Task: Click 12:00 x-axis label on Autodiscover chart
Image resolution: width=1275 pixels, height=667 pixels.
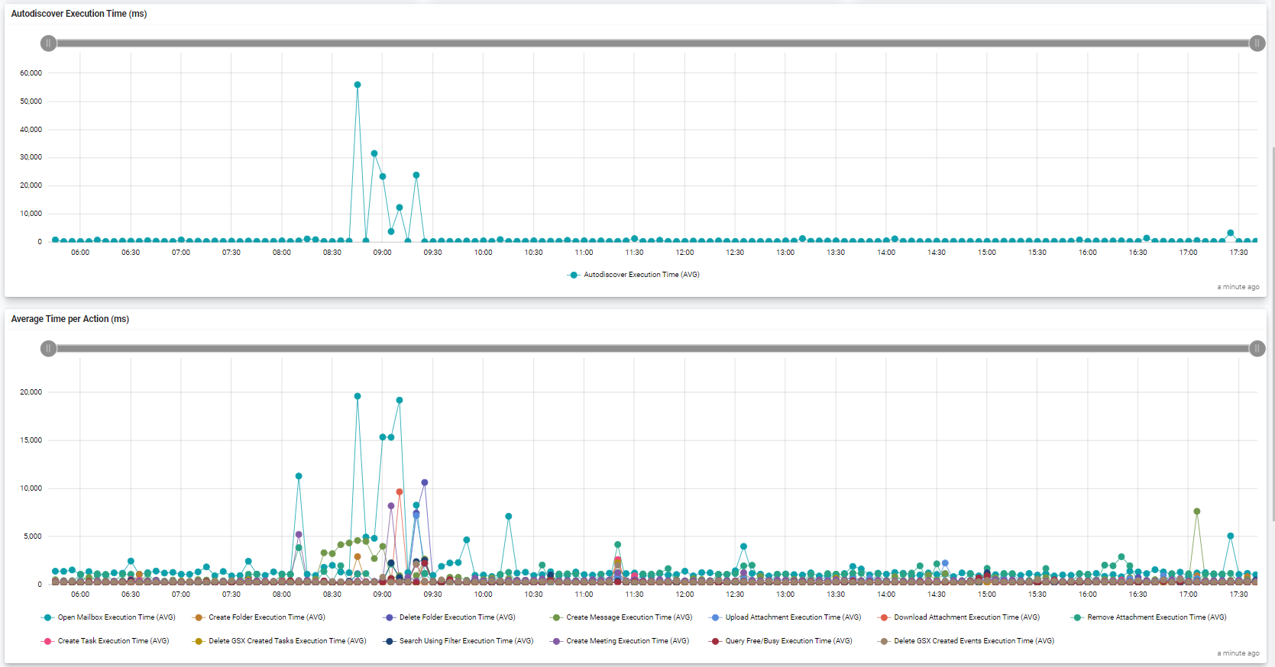Action: coord(685,253)
